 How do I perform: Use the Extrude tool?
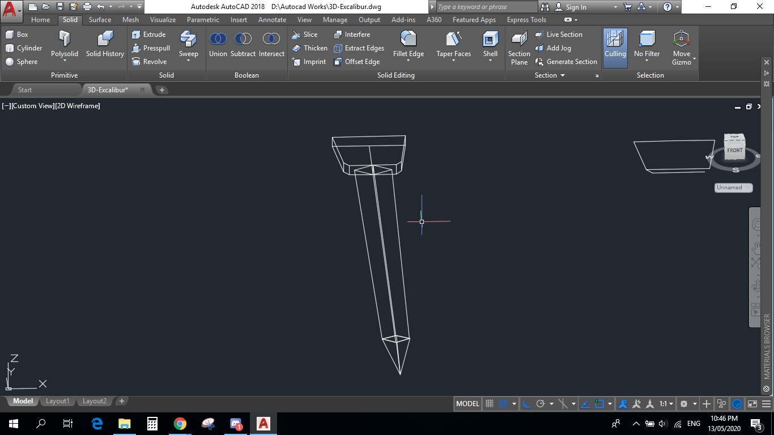[148, 35]
